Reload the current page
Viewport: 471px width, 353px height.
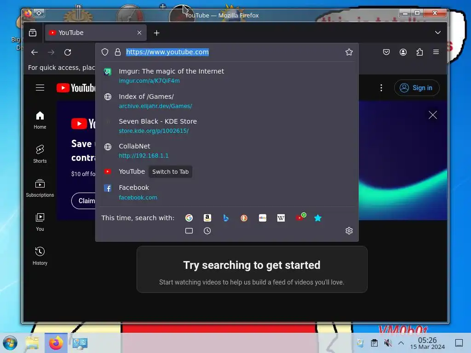tap(68, 52)
